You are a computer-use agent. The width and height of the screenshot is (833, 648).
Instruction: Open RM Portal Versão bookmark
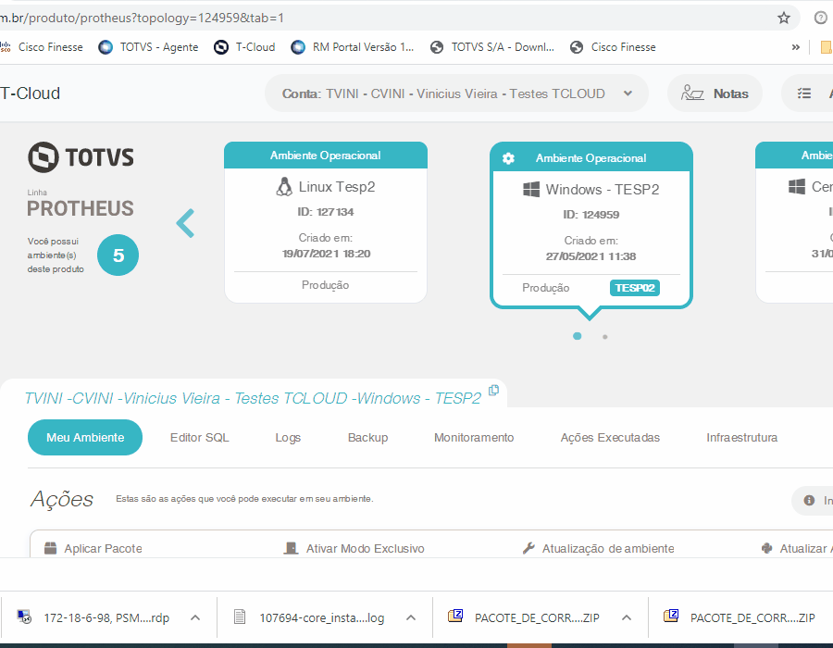tap(353, 47)
